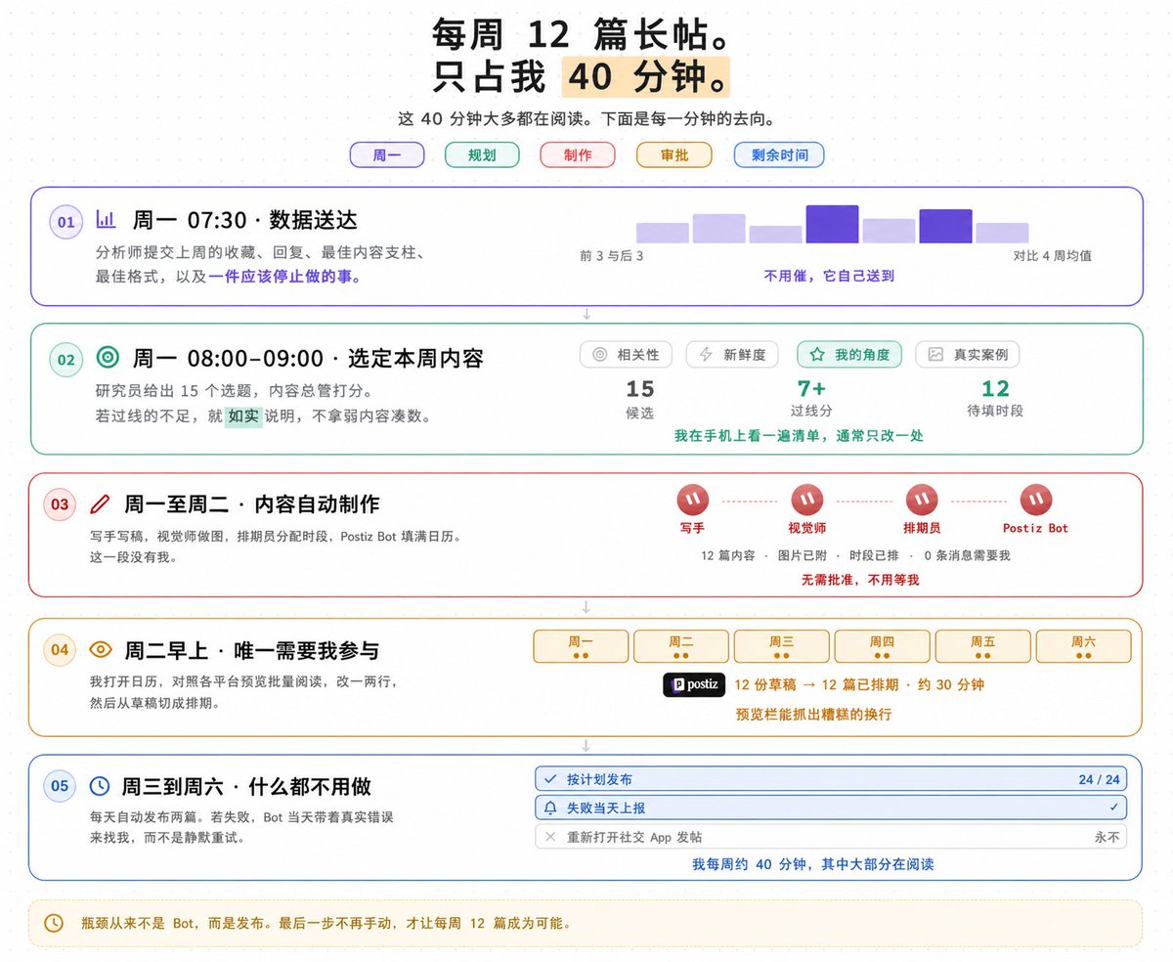Image resolution: width=1173 pixels, height=962 pixels.
Task: Click the 24 / 24 count in 按计划发布 row
Action: [x=1100, y=779]
